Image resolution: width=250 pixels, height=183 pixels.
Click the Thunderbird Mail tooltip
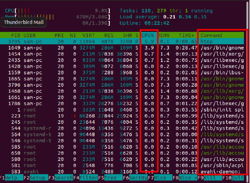point(24,22)
